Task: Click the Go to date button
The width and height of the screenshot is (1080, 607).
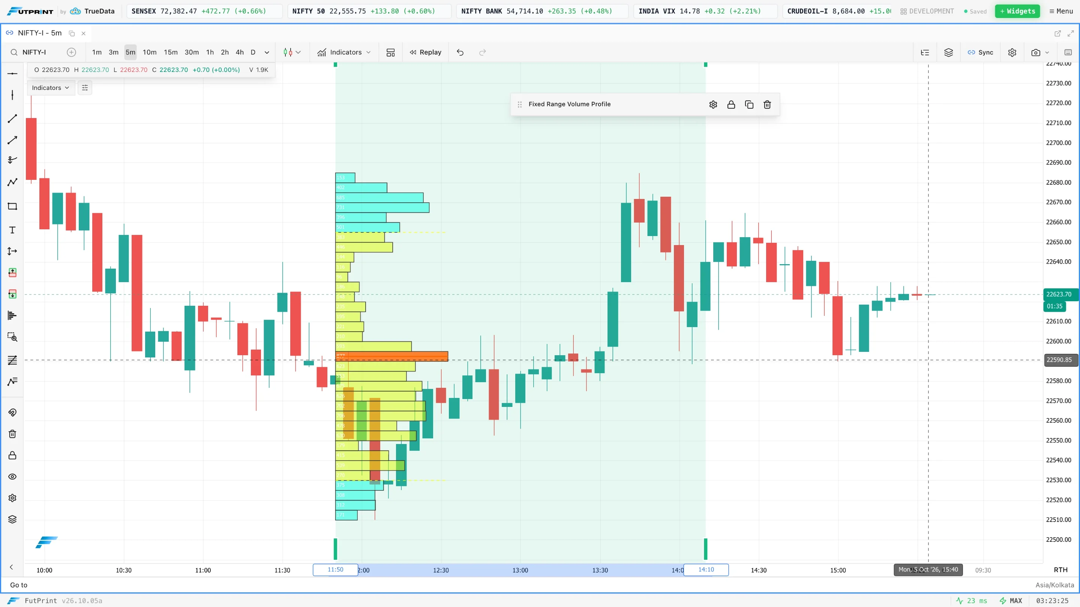Action: (18, 585)
